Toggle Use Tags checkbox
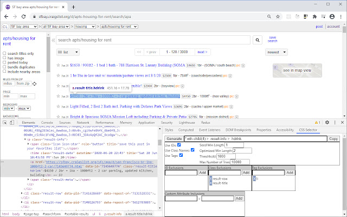 pyautogui.click(x=181, y=155)
